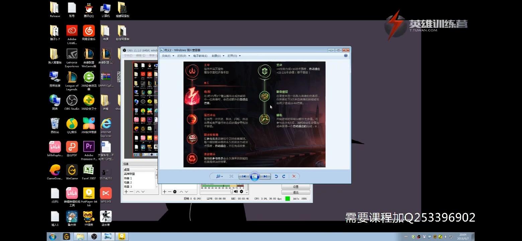
Task: Open the 360安全浏览器 desktop shortcut
Action: (89, 81)
